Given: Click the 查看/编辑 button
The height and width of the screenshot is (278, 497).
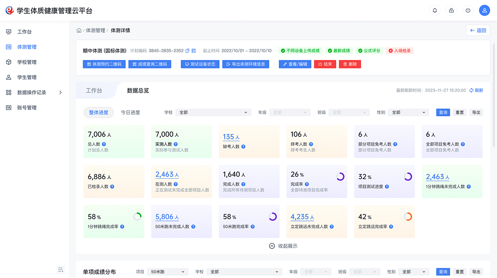Looking at the screenshot, I should pos(295,64).
